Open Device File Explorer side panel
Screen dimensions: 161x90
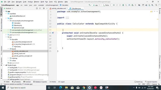160,62
